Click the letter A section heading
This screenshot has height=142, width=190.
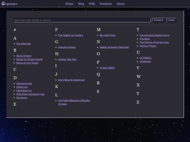tap(15, 38)
